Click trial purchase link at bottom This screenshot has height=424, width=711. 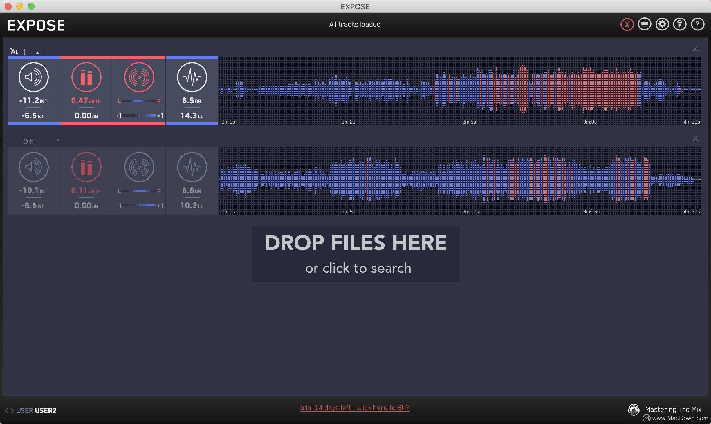[x=355, y=407]
